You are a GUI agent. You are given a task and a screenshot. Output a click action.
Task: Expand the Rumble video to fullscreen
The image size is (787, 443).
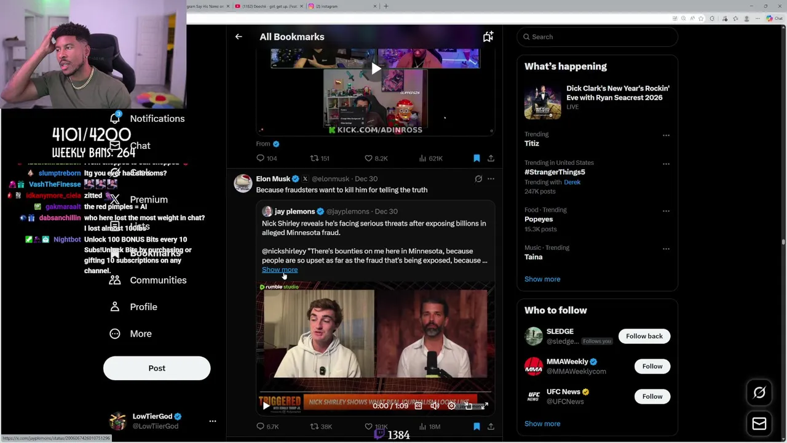point(484,405)
